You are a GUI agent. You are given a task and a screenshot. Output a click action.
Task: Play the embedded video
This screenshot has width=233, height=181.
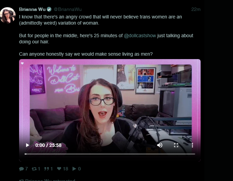[x=28, y=145]
